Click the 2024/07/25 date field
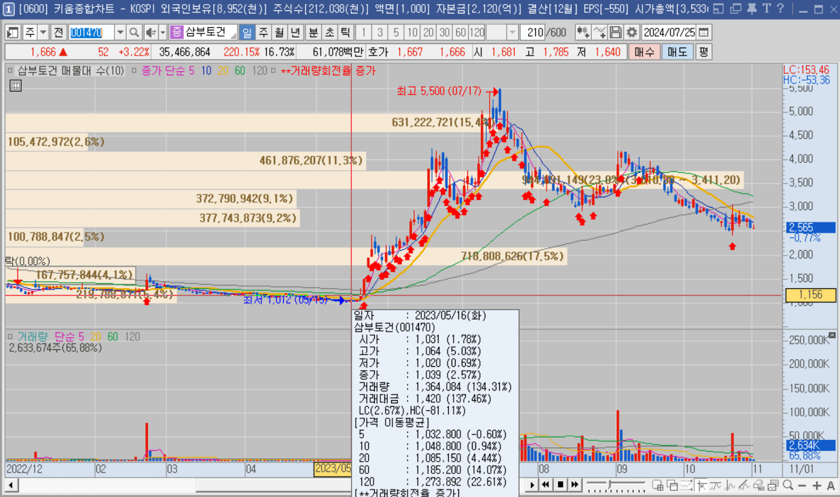The width and height of the screenshot is (840, 497). click(x=669, y=33)
